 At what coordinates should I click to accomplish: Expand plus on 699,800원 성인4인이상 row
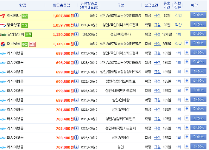187,99
